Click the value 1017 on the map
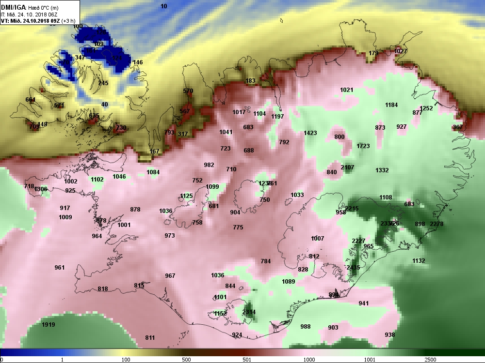 (x=239, y=112)
